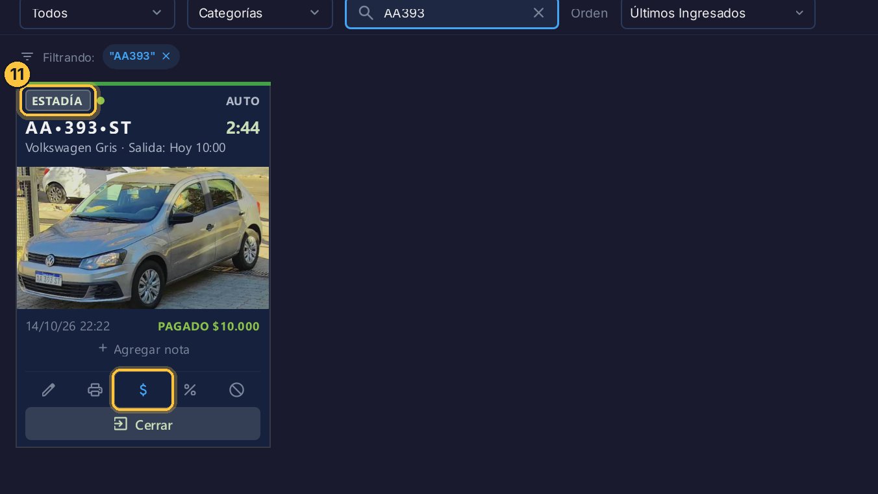
Task: Expand the Categorías dropdown
Action: point(260,13)
